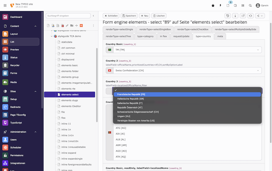Collapse the page tree panel
272x171 pixels.
point(93,16)
